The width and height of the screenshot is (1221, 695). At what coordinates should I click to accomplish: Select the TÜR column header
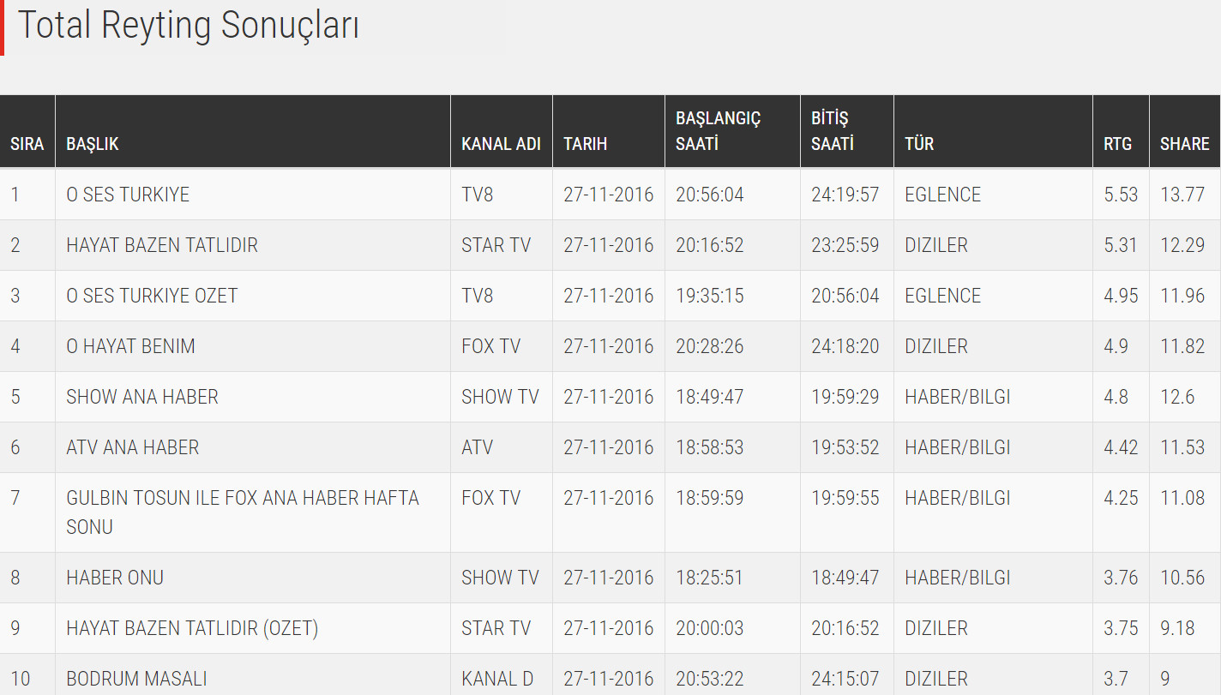(x=919, y=144)
